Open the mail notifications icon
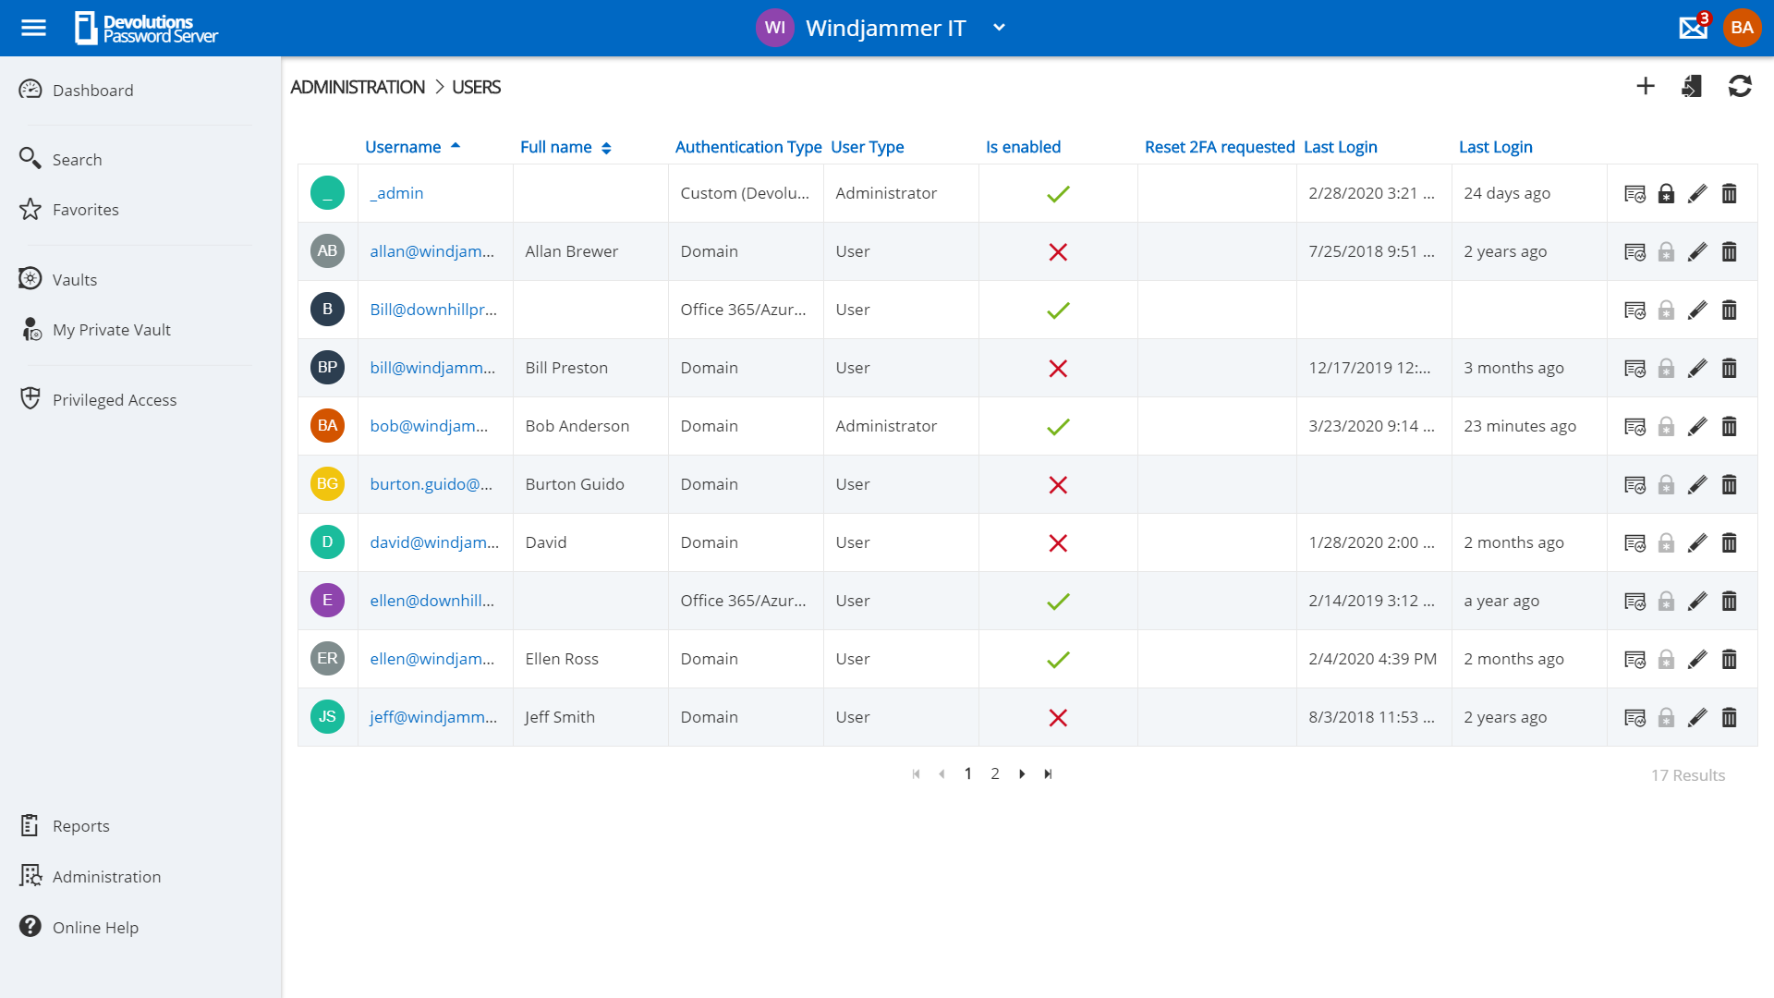This screenshot has height=998, width=1774. [x=1694, y=27]
